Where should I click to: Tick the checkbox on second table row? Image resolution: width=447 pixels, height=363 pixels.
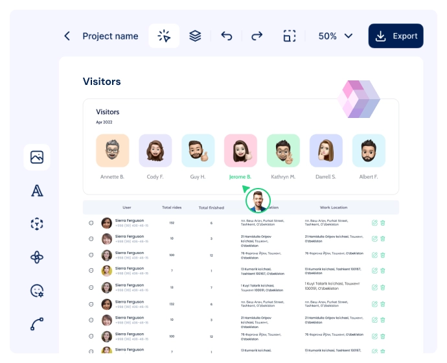point(91,239)
